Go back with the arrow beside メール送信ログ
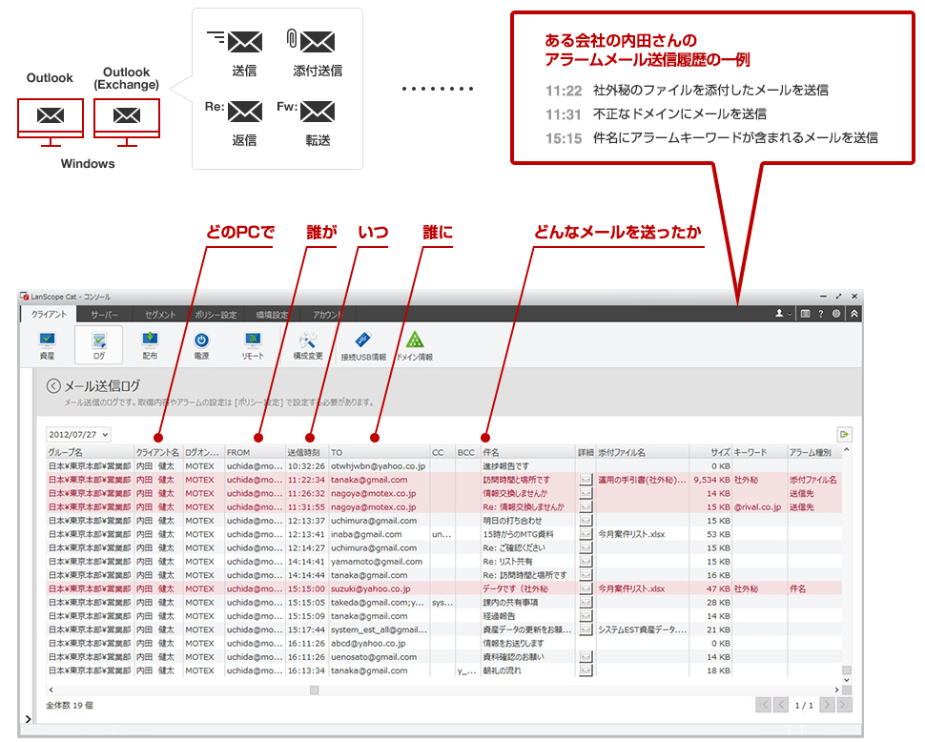 pyautogui.click(x=53, y=385)
